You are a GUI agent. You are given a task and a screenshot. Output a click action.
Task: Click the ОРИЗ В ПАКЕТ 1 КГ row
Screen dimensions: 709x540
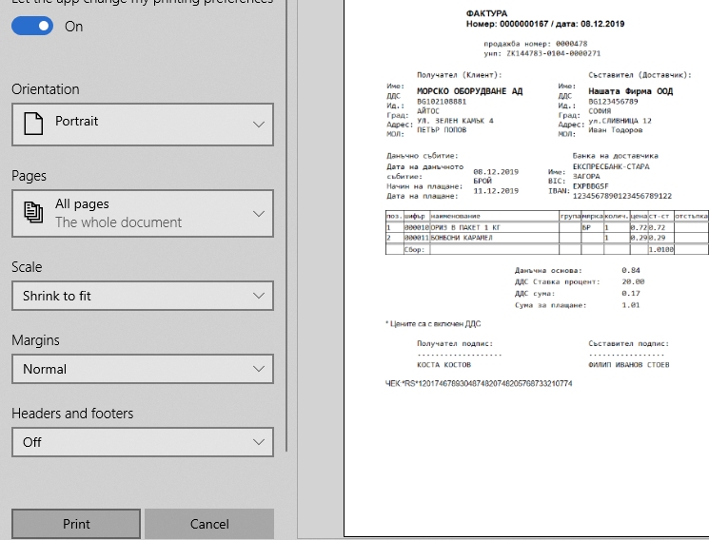tap(546, 227)
